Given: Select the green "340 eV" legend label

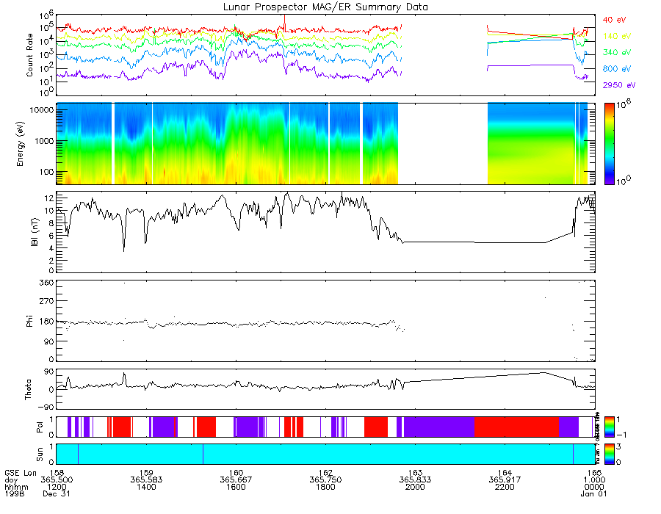Looking at the screenshot, I should [617, 52].
